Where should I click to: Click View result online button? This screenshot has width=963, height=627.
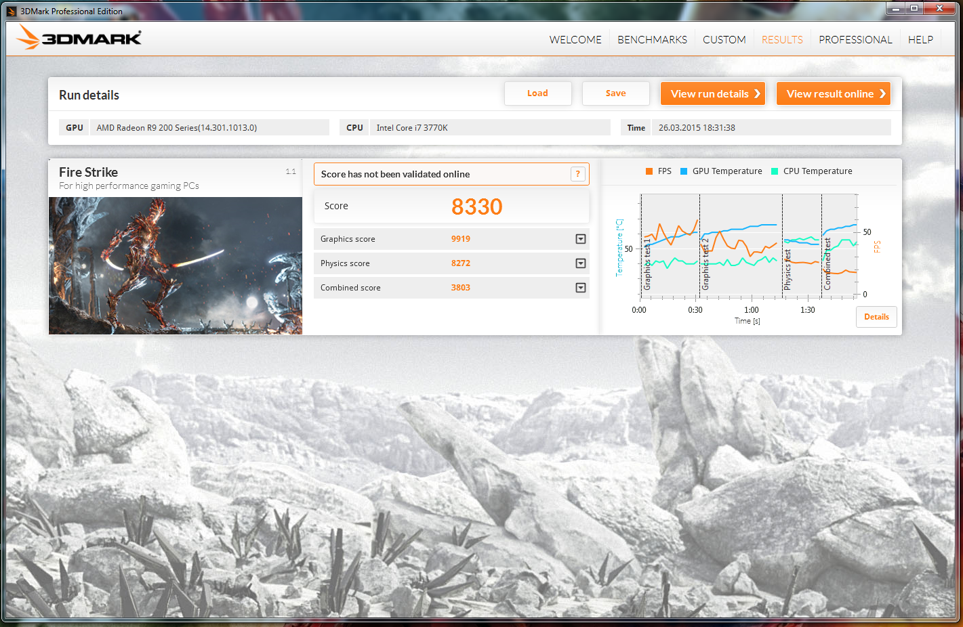click(x=833, y=93)
